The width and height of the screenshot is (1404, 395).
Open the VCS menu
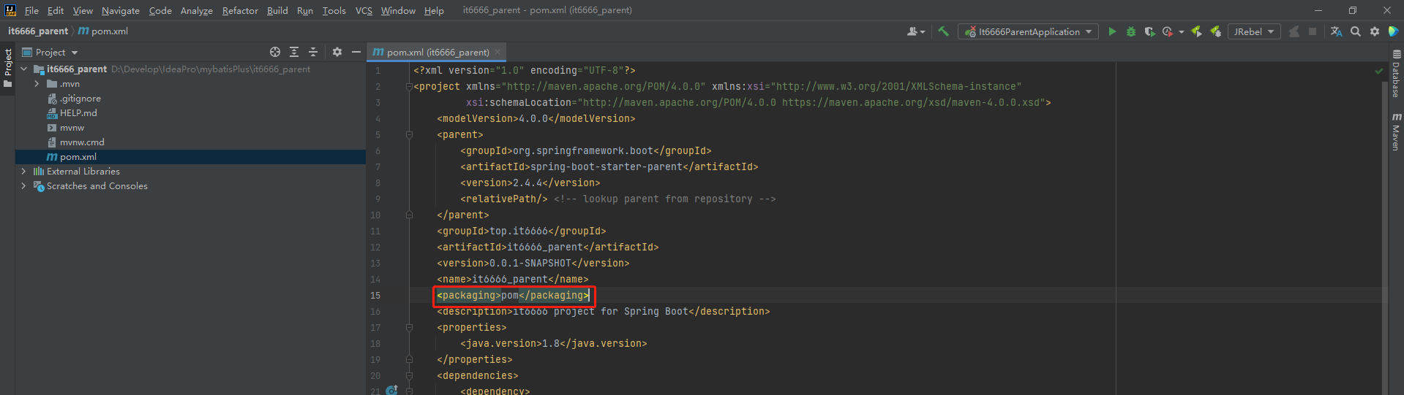(364, 10)
